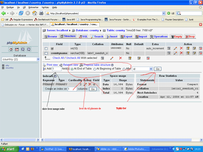Click the horizontal scrollbar of main frame

click(x=118, y=140)
